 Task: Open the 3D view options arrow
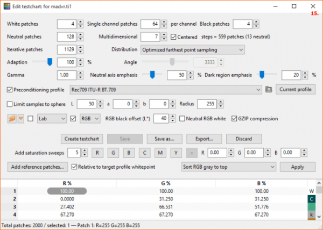click(x=21, y=118)
